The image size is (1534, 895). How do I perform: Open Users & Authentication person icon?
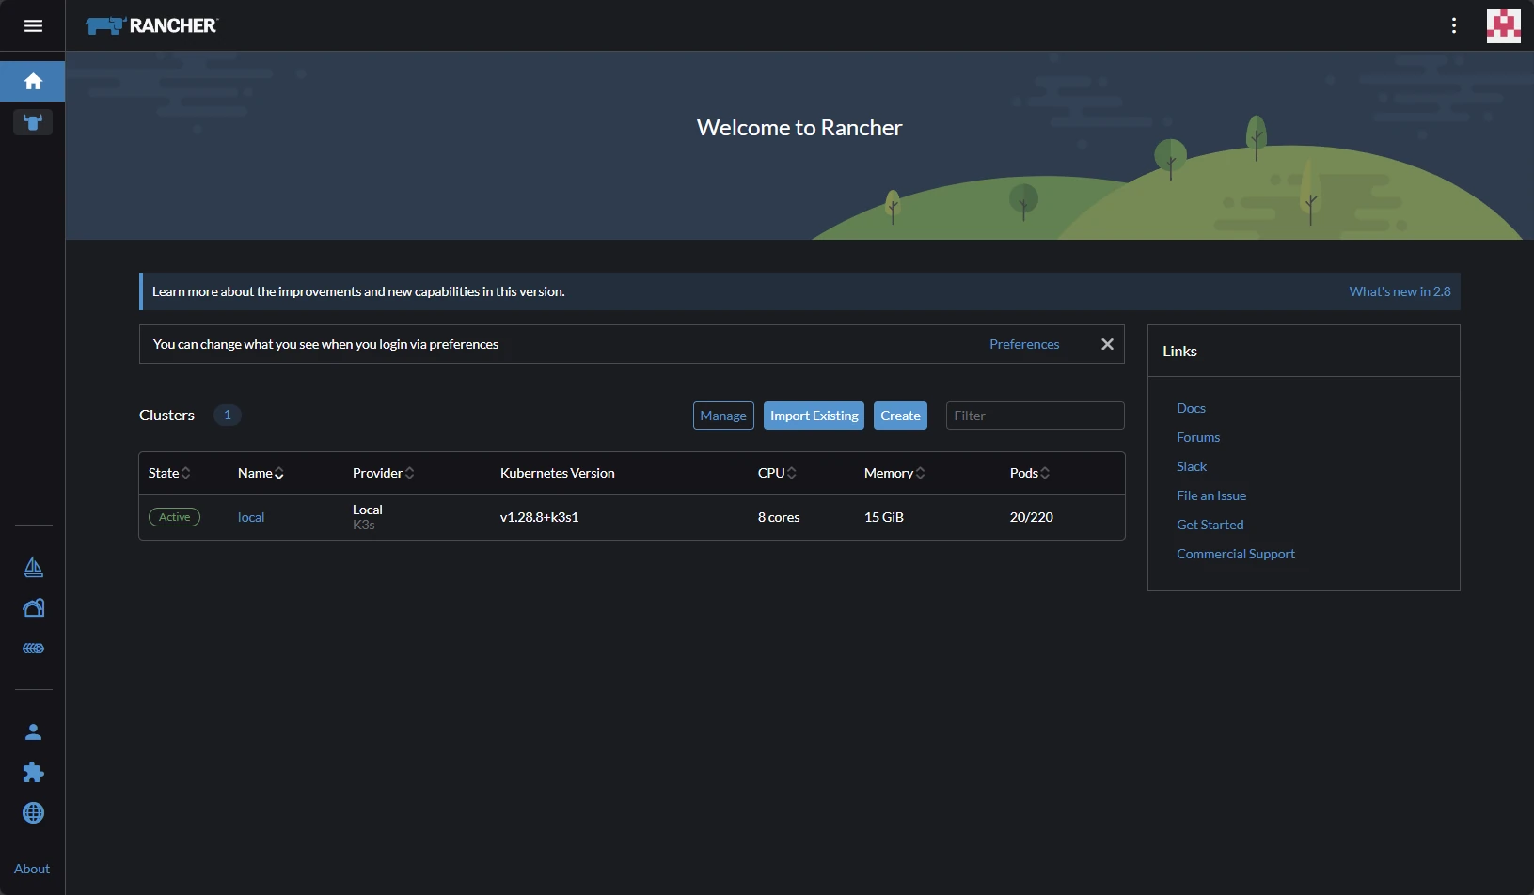tap(33, 731)
